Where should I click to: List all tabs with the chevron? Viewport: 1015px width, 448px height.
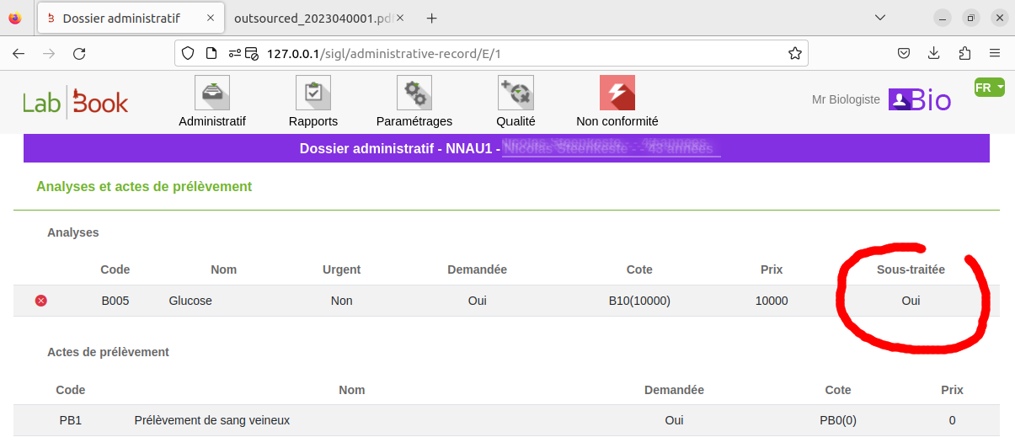tap(879, 18)
